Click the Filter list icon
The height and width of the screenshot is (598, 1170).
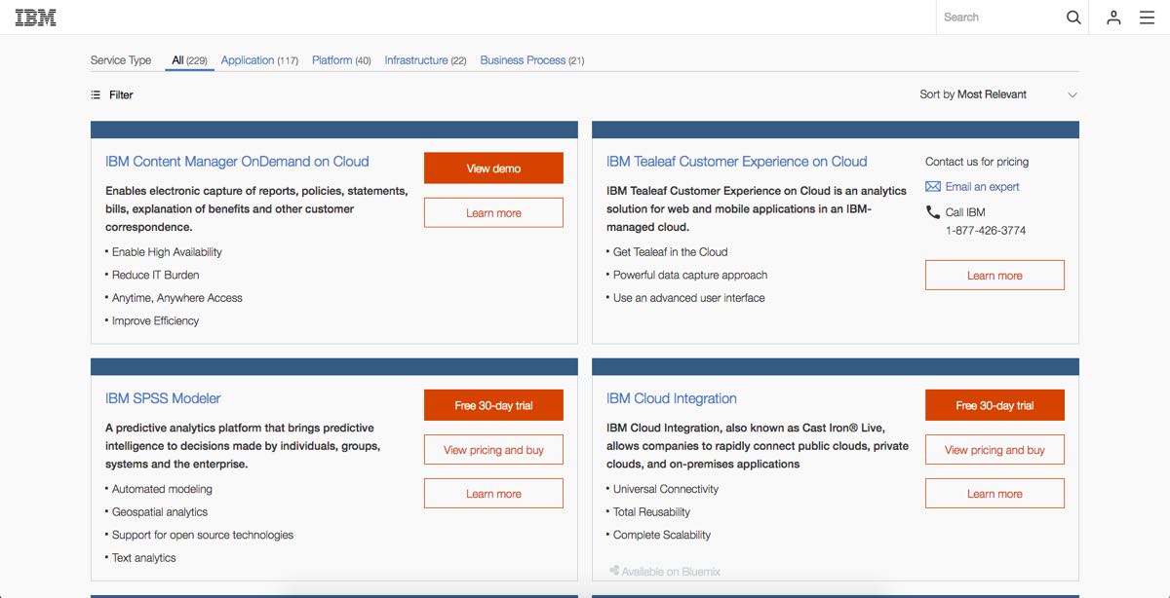click(96, 94)
